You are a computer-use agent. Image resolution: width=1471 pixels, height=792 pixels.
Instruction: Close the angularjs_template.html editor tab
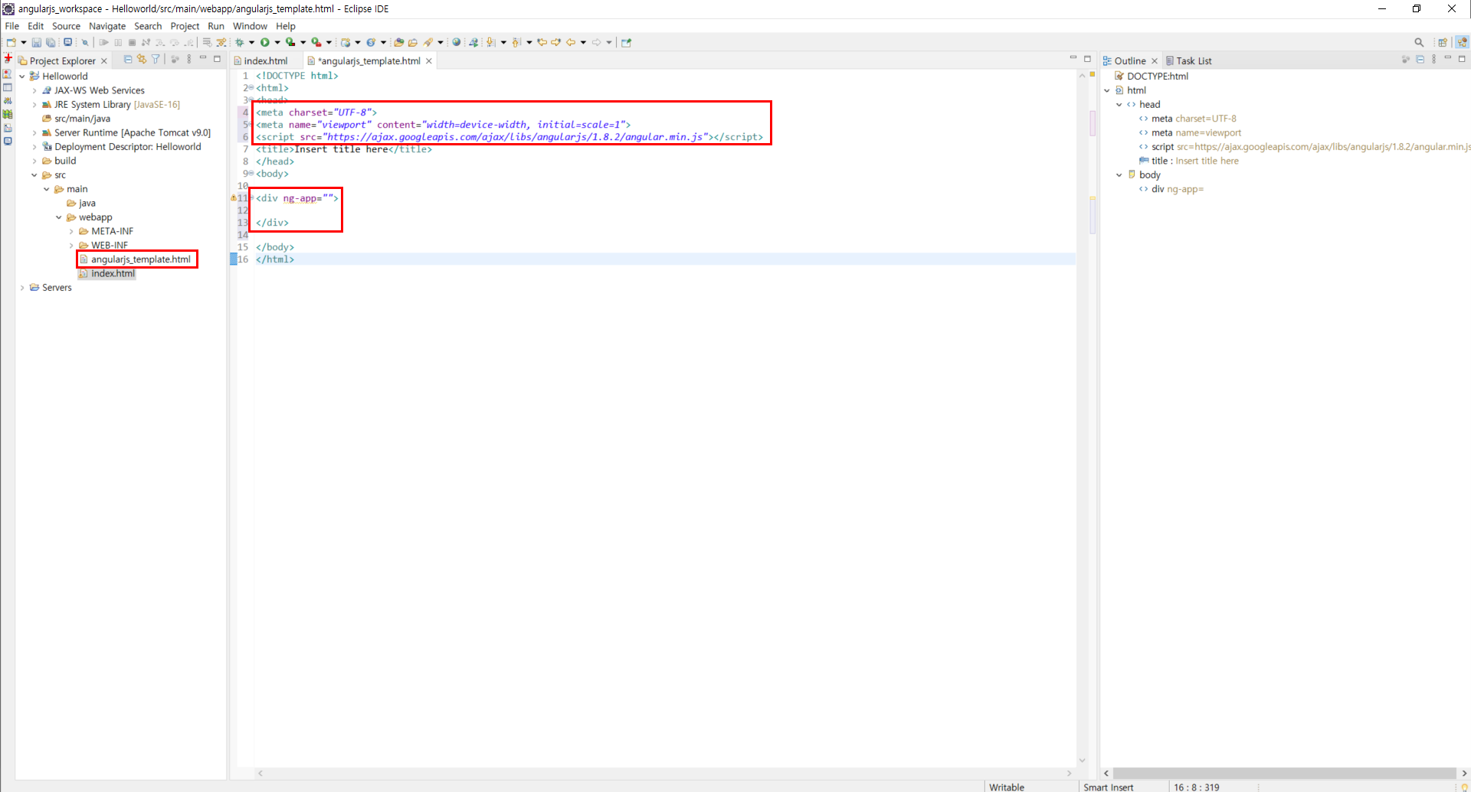[x=429, y=61]
